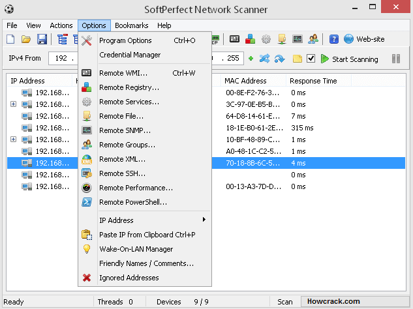Open the Bookmarks menu
The width and height of the screenshot is (413, 309).
click(x=132, y=25)
